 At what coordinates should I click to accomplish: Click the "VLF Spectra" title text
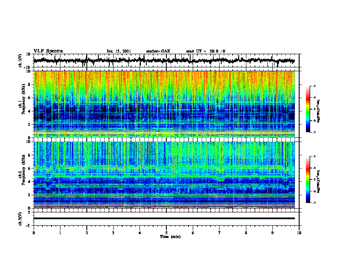click(48, 51)
